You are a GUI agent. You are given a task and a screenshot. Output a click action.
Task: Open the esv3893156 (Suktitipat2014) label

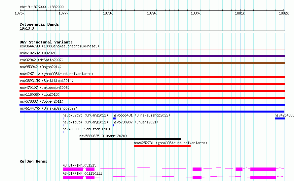click(47, 81)
